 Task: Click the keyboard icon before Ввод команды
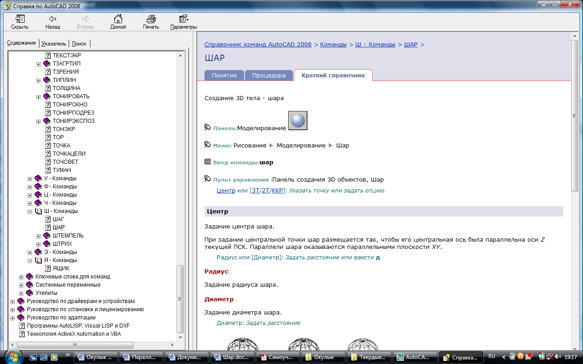[x=208, y=162]
